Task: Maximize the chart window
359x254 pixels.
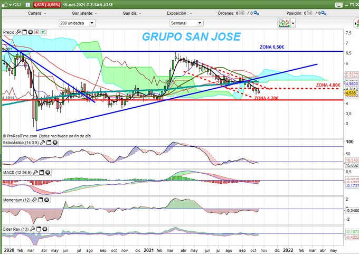Action: tap(352, 5)
